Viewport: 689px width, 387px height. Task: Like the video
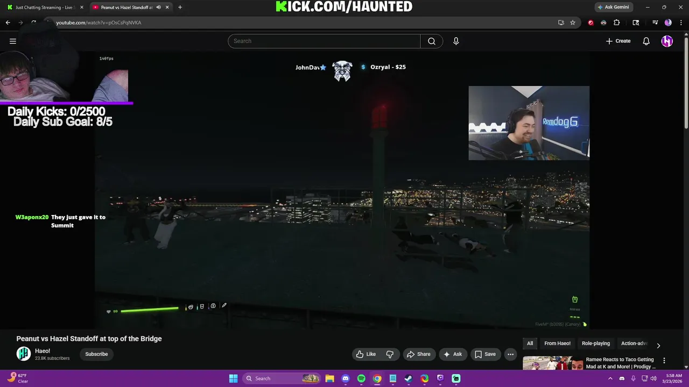coord(365,354)
